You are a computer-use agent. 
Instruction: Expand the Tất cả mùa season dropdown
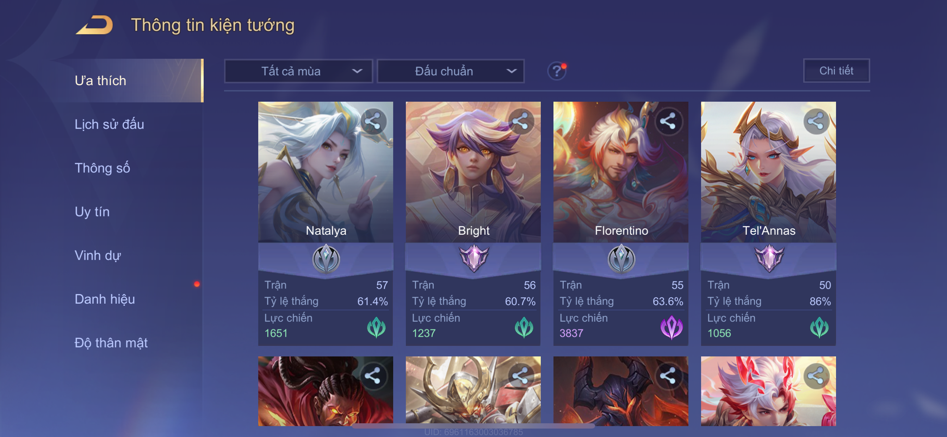(x=298, y=71)
